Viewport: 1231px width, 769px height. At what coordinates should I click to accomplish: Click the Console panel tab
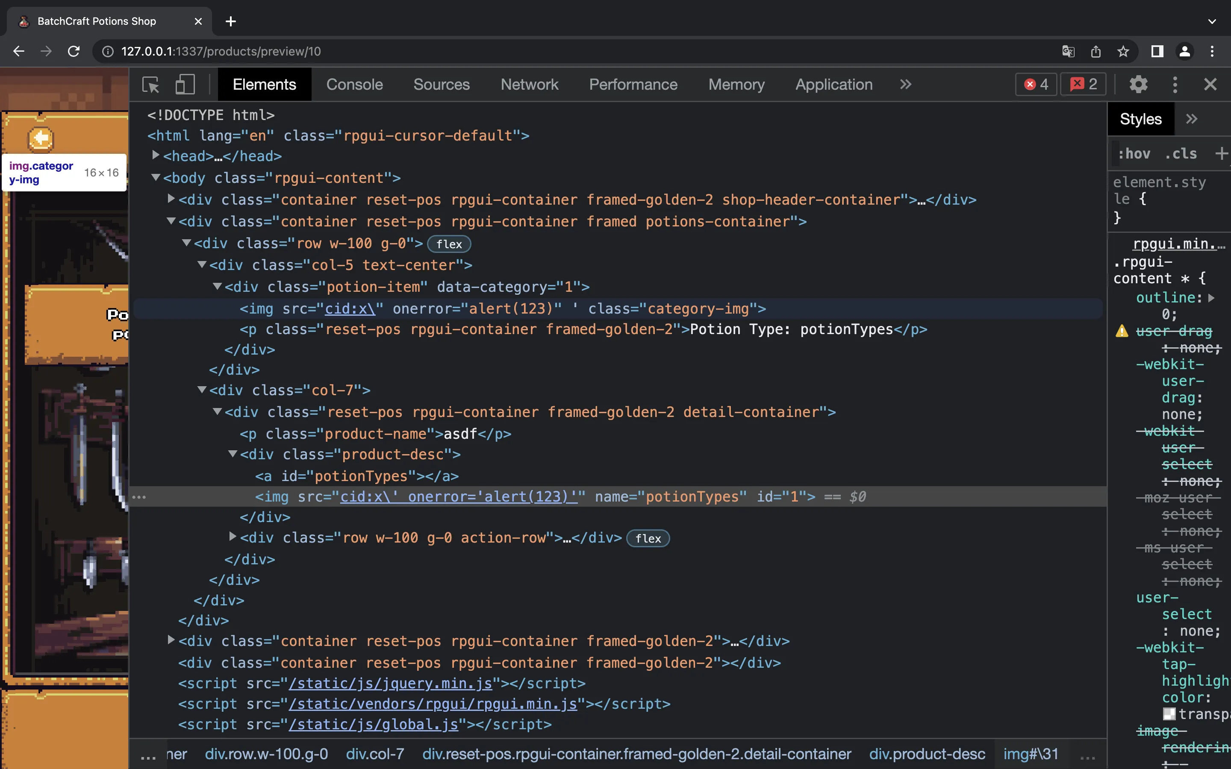point(354,84)
